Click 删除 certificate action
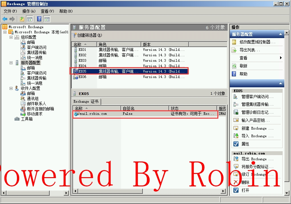 [x=245, y=182]
